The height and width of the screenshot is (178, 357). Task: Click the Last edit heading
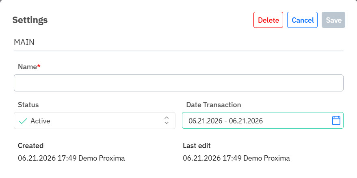197,146
